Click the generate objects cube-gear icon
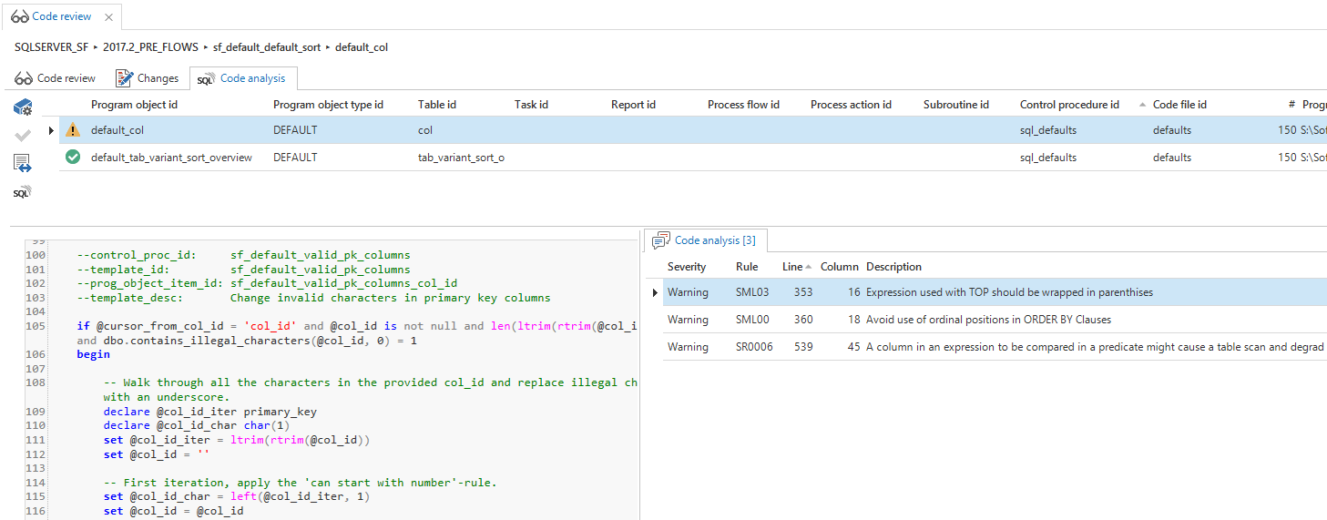The image size is (1327, 520). (23, 107)
